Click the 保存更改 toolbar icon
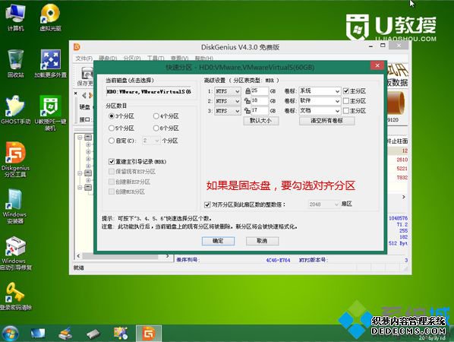The image size is (454, 342). point(87,76)
